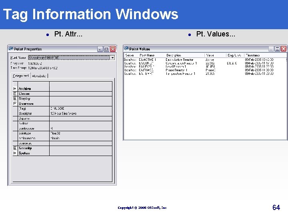288x216 pixels.
Task: Select the Classic category label
Action: 24,94
